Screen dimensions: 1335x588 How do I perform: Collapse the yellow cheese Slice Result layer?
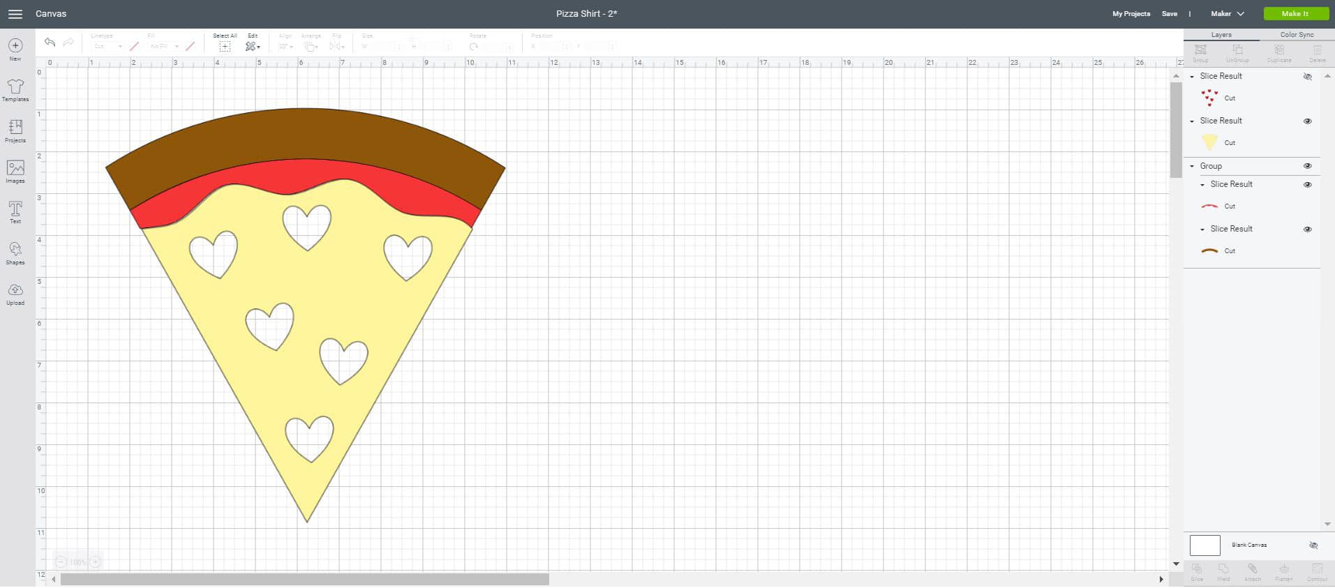click(1192, 121)
